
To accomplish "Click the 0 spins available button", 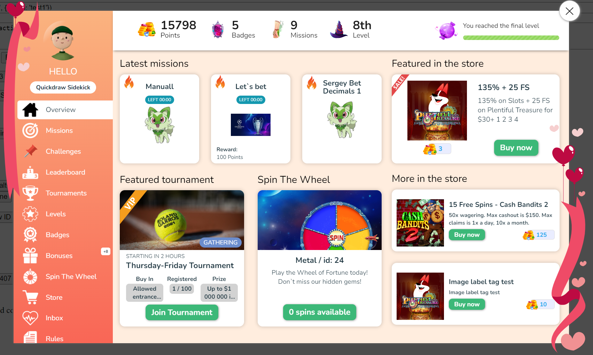I will tap(320, 312).
